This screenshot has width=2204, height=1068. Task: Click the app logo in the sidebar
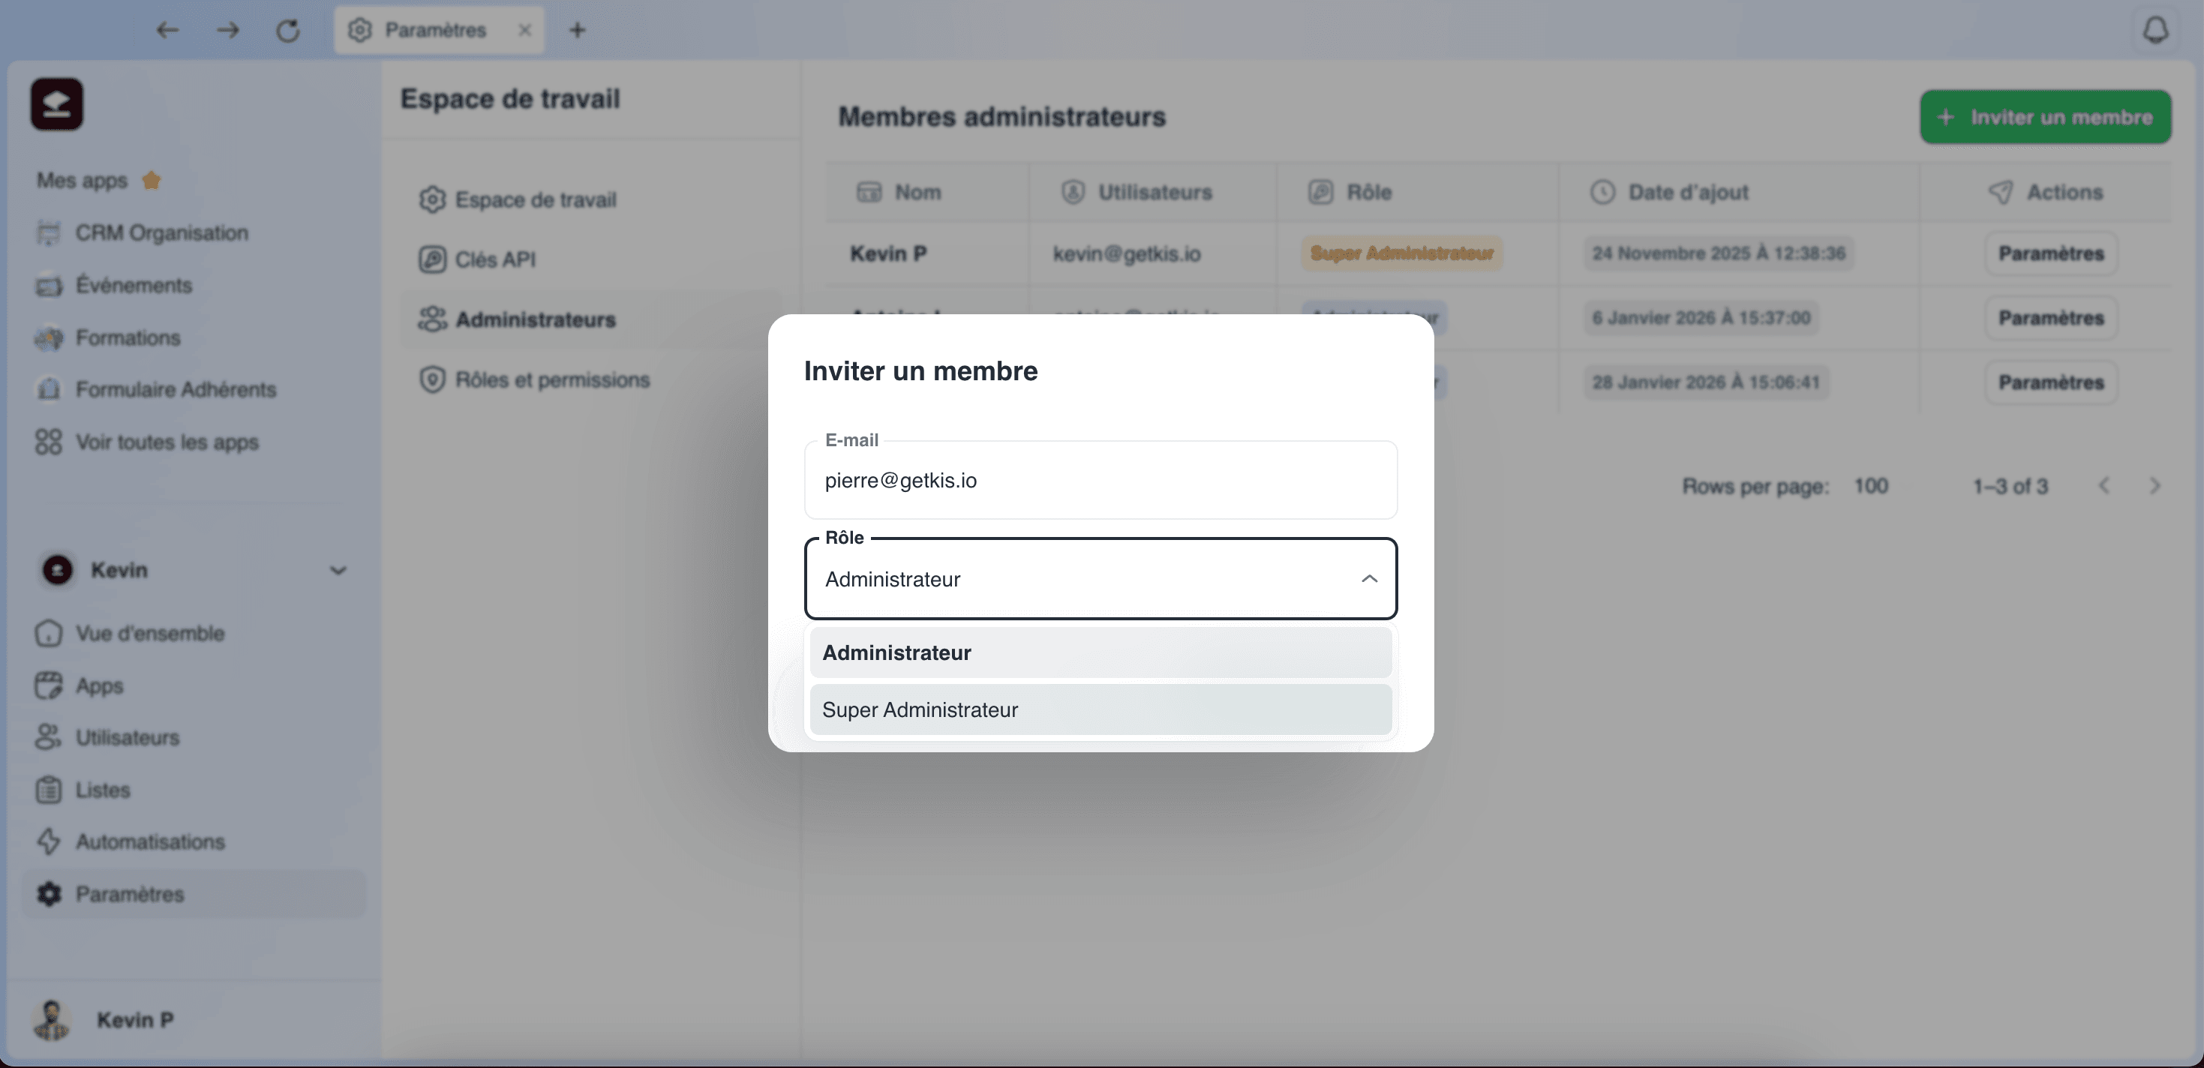point(56,104)
